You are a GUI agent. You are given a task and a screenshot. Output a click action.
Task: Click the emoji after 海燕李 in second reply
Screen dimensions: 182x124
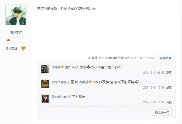coord(91,82)
